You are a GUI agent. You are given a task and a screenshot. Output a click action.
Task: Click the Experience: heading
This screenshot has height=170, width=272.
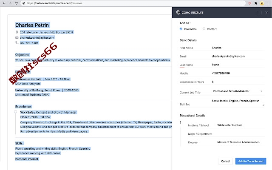pos(23,107)
